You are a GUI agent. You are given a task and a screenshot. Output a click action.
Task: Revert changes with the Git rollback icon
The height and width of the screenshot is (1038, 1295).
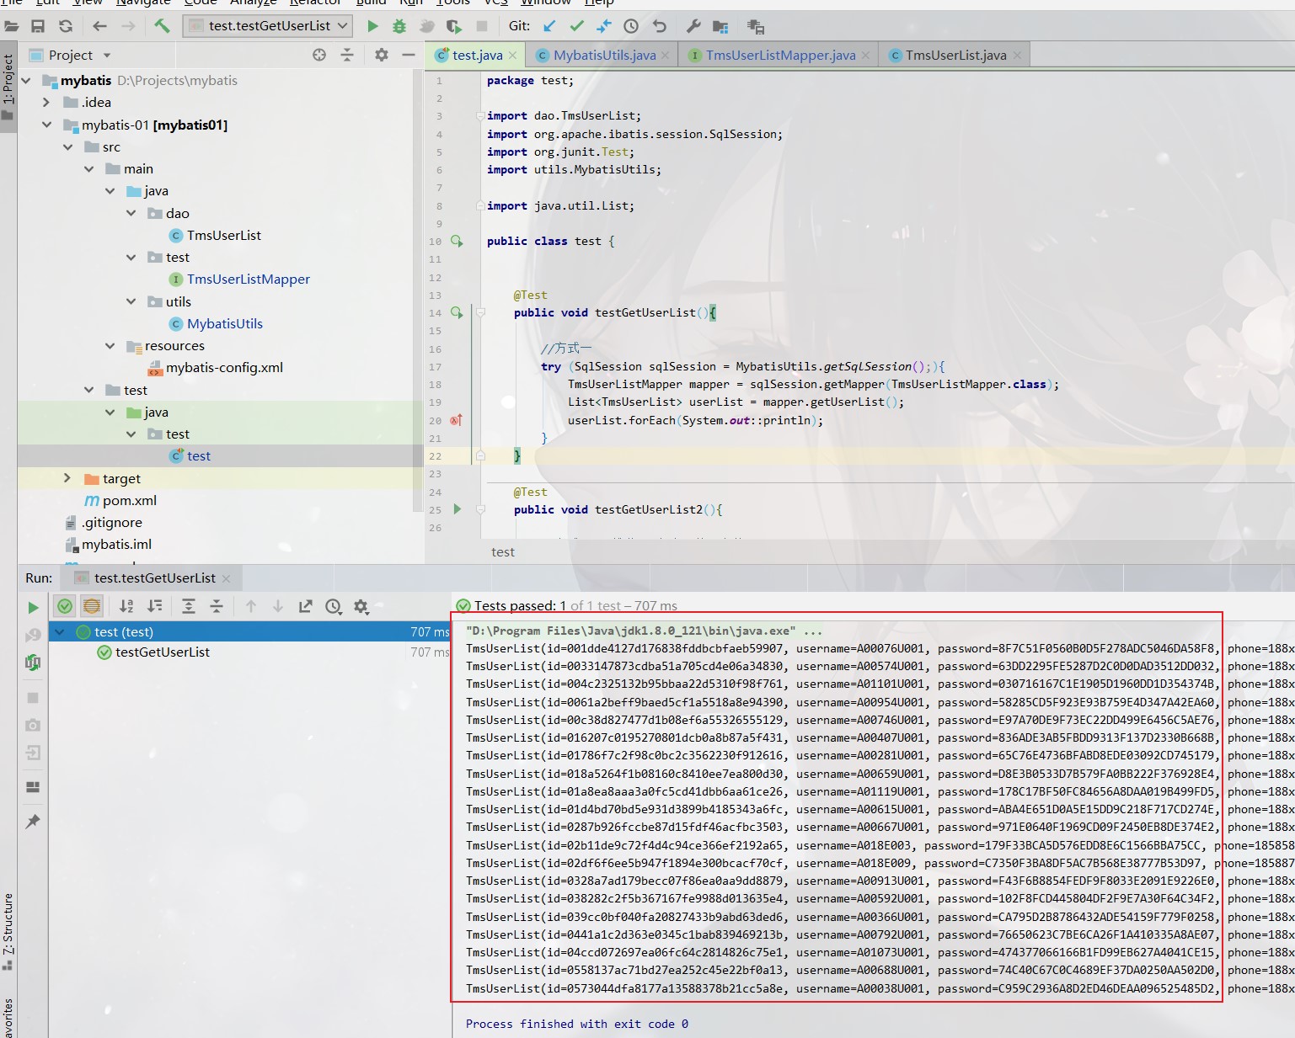click(659, 26)
